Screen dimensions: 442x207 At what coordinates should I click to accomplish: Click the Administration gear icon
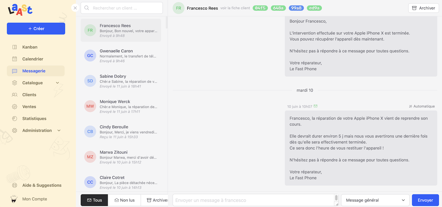15,130
